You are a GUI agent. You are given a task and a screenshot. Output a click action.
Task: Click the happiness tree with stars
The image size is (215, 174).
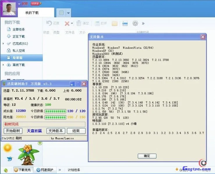(28, 155)
